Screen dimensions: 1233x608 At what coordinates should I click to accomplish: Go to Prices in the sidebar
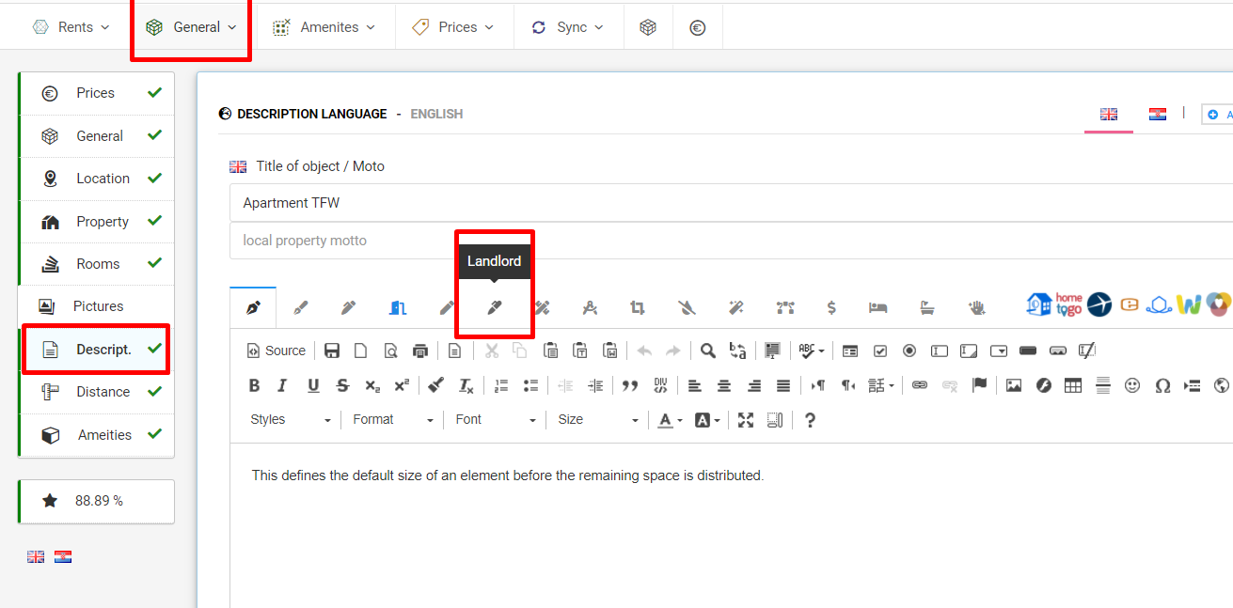pos(97,93)
